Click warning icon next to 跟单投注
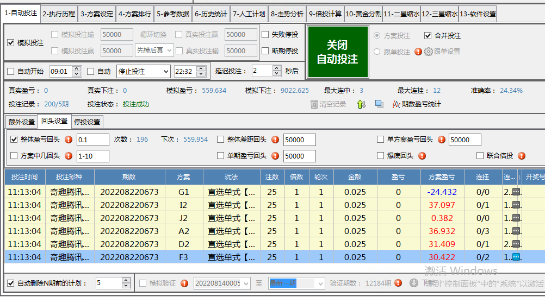545x297 pixels. point(418,52)
